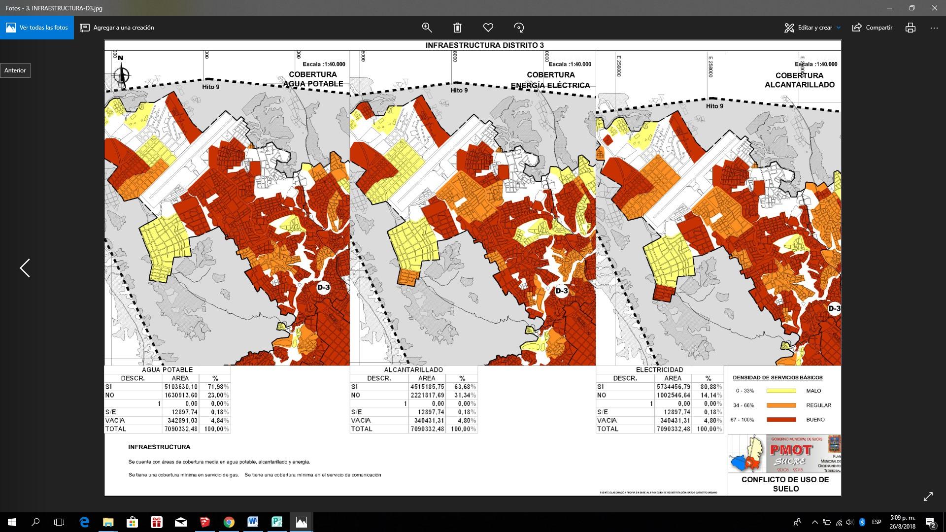Click the red BUENO legend swatch
The image size is (946, 532).
pyautogui.click(x=781, y=420)
